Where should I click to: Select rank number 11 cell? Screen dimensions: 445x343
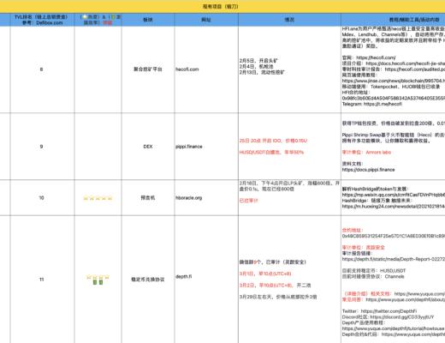pos(42,280)
